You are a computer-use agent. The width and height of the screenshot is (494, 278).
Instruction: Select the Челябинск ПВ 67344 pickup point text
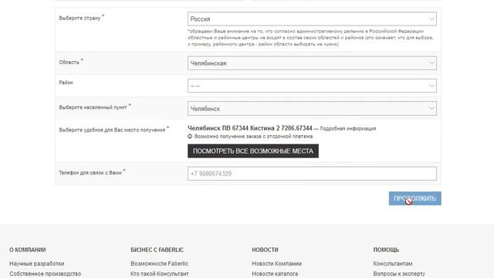pyautogui.click(x=250, y=128)
